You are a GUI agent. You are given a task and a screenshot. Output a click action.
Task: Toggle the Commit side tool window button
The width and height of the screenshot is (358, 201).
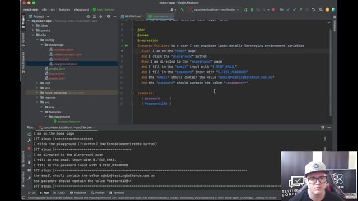pos(23,40)
